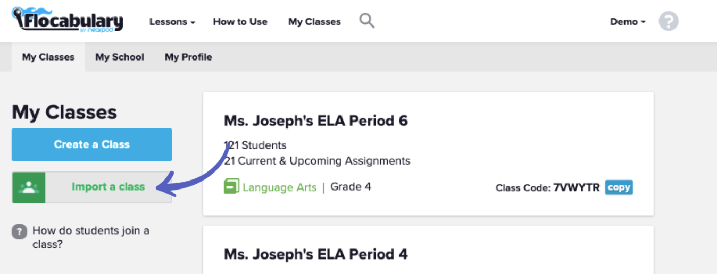
Task: Open the search magnifier icon
Action: point(366,21)
